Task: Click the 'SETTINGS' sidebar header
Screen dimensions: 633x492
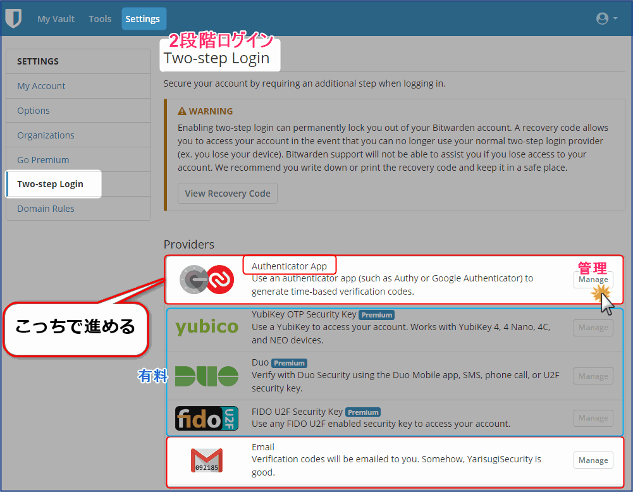Action: 37,61
